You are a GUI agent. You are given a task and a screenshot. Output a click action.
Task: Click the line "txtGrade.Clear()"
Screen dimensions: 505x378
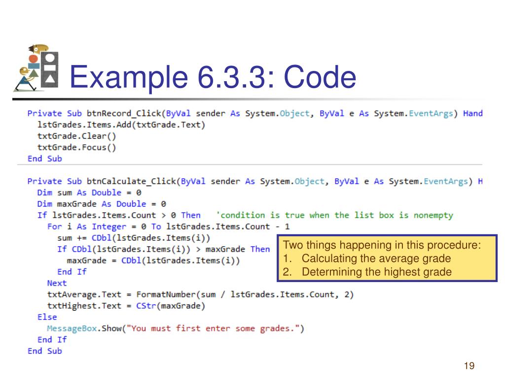coord(76,136)
